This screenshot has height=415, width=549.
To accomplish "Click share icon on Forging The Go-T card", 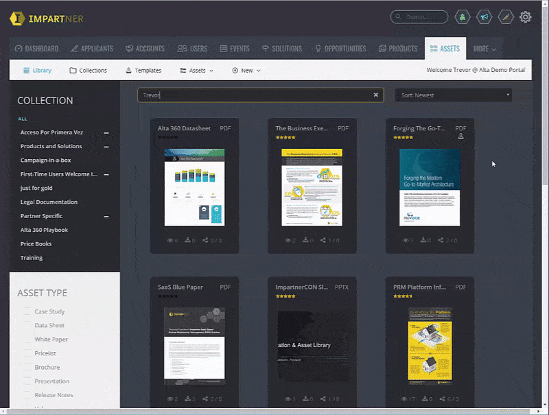I will point(441,240).
